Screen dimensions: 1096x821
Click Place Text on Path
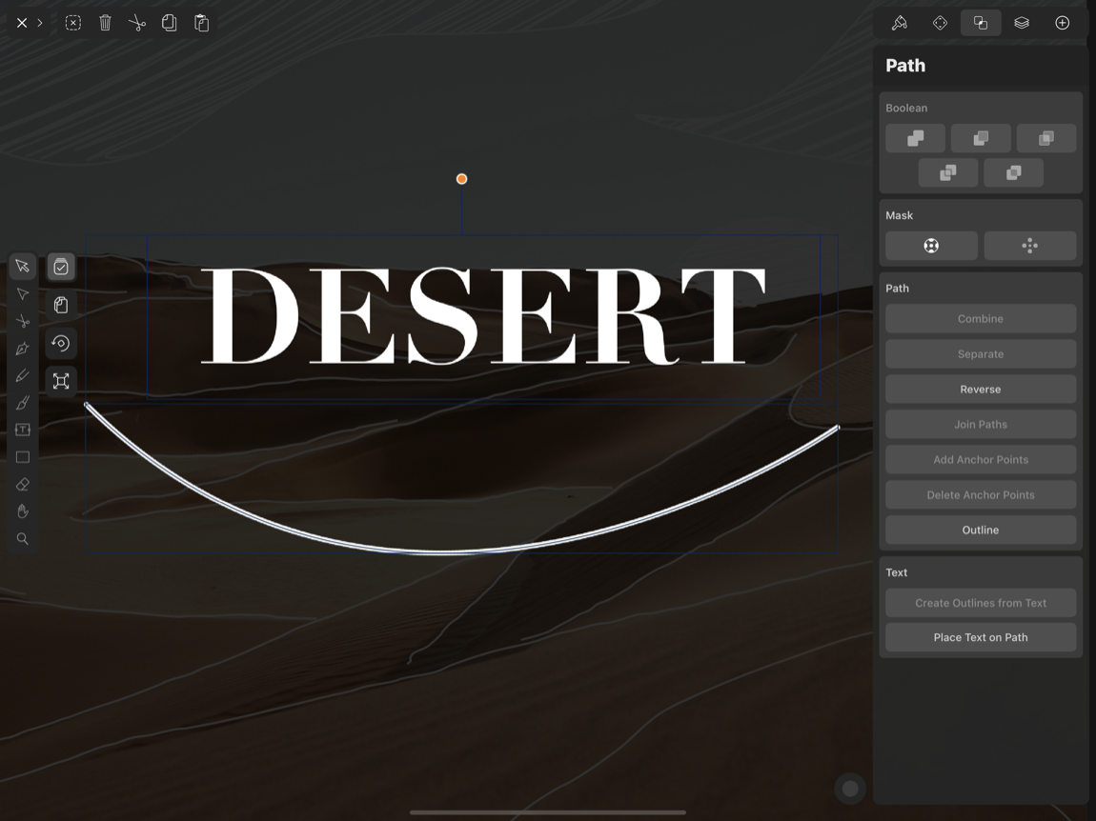coord(981,637)
